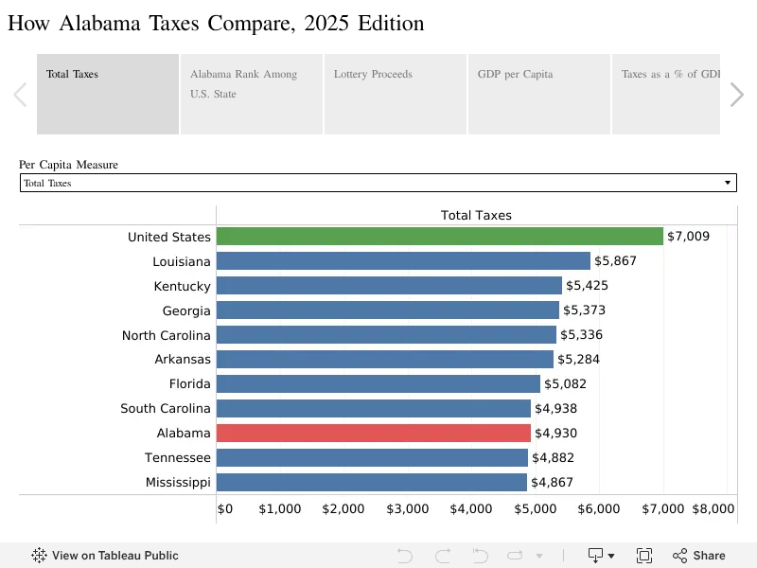
Task: Select the Arkansas bar
Action: pos(385,360)
